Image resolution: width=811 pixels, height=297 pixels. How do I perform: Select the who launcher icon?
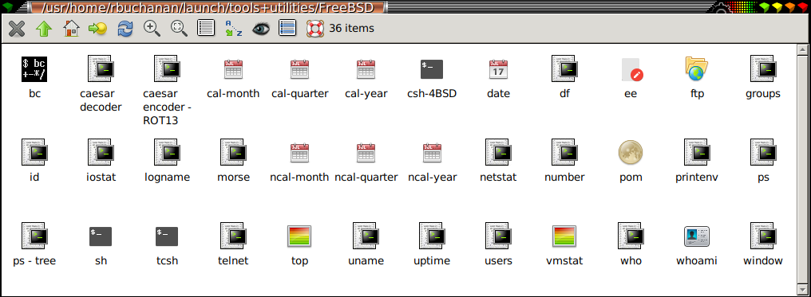click(x=631, y=236)
